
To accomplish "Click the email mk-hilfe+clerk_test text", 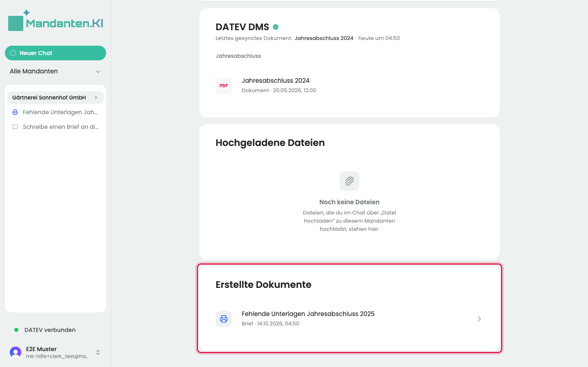I will (57, 356).
